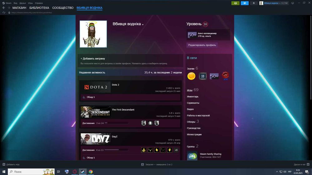
Task: Click the book achievement icon for First Descendant
Action: tap(150, 123)
